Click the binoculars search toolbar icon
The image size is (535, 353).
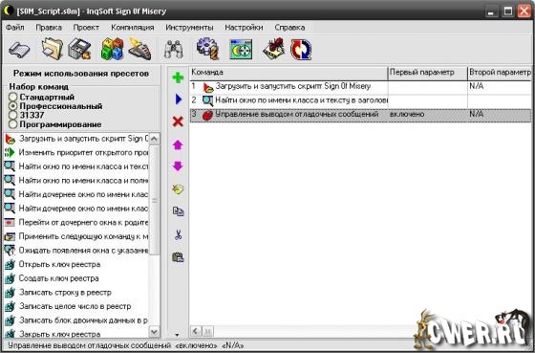pyautogui.click(x=173, y=50)
